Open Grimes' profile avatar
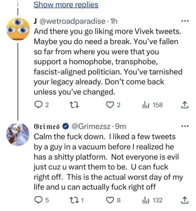 click(18, 134)
